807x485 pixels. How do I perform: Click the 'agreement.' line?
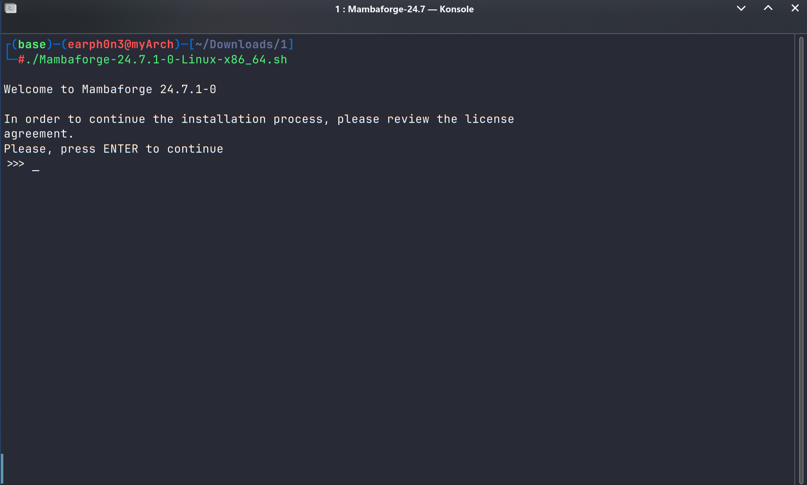tap(39, 134)
